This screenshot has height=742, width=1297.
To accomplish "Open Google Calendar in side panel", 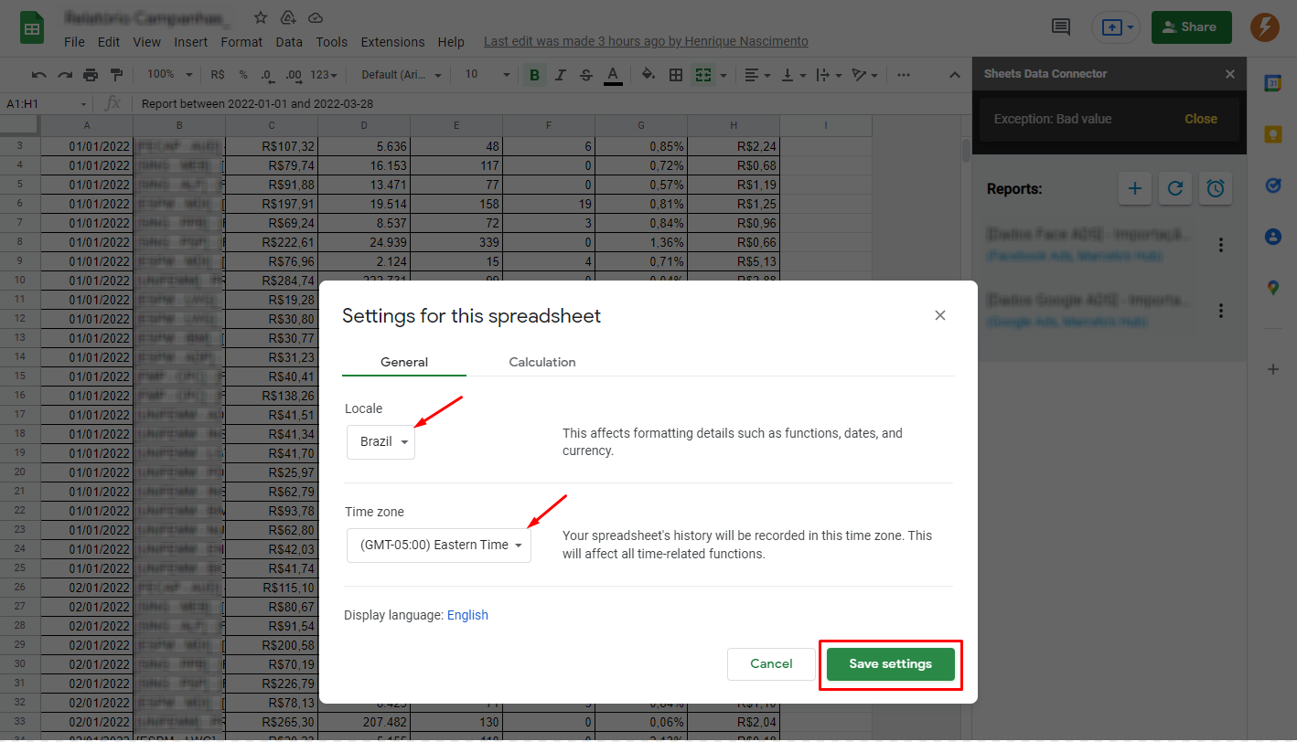I will (x=1272, y=83).
